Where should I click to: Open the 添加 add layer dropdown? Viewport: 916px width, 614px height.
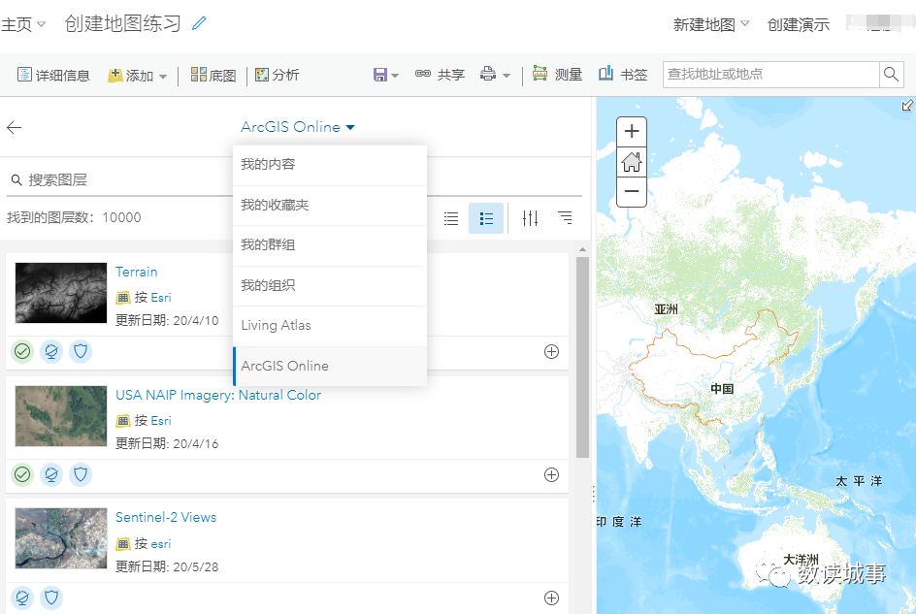click(x=137, y=76)
